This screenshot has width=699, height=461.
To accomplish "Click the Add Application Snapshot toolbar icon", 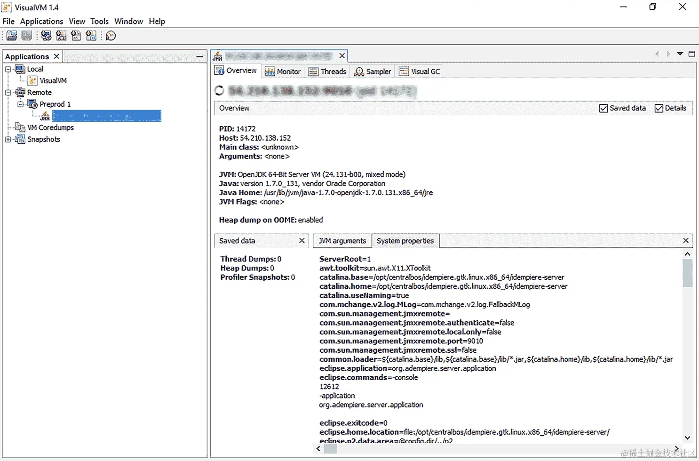I will click(x=91, y=36).
